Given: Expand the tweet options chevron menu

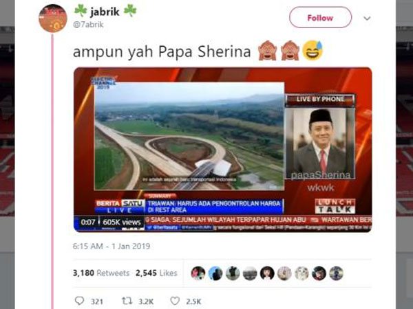Looking at the screenshot, I should tap(367, 19).
